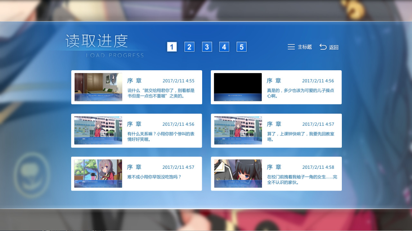This screenshot has width=412, height=231.
Task: Click the back arrow icon beside 返回
Action: [322, 47]
